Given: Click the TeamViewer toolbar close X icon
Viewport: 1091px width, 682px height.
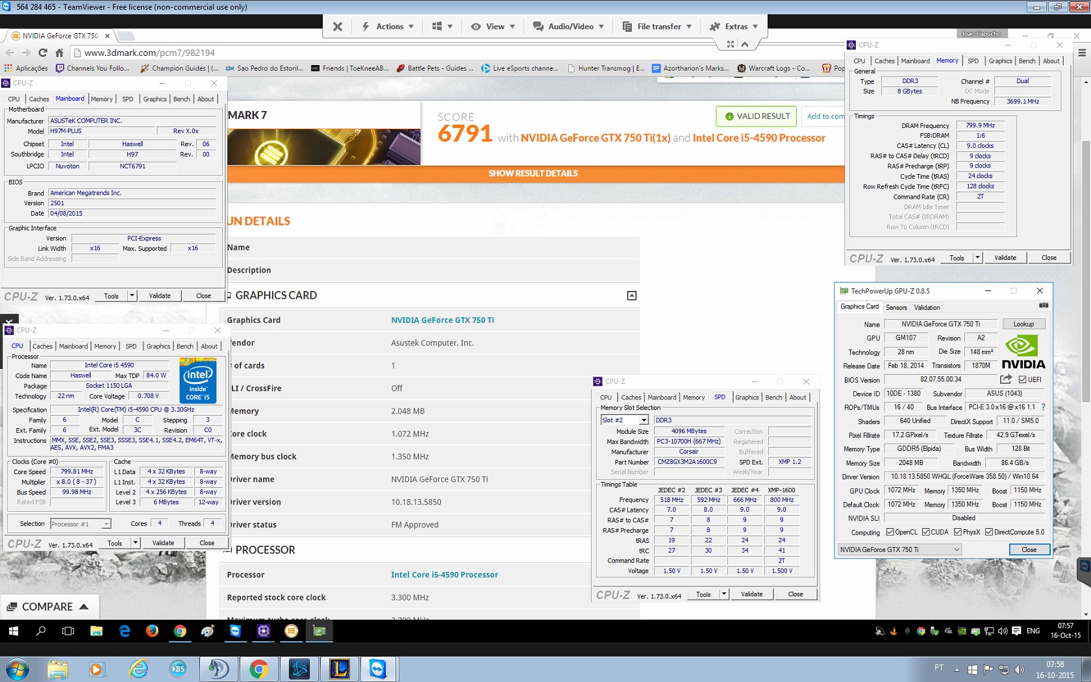Looking at the screenshot, I should tap(337, 27).
